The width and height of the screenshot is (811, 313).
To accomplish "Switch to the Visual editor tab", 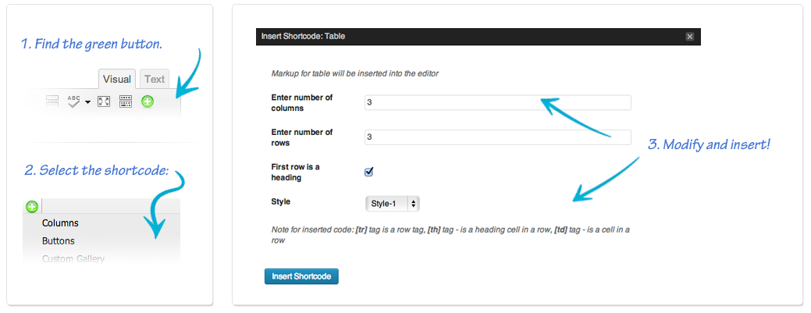I will coord(117,79).
